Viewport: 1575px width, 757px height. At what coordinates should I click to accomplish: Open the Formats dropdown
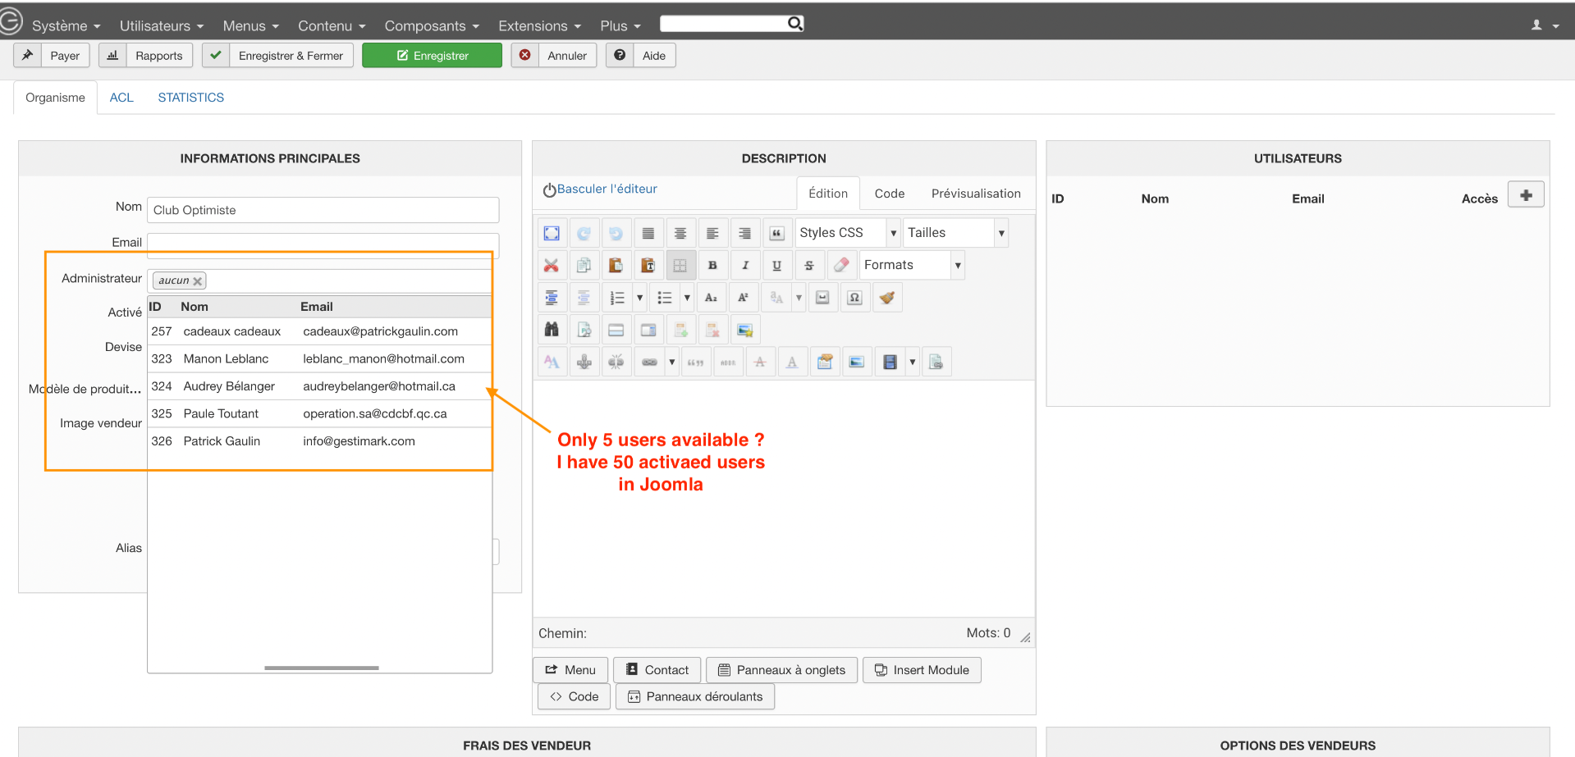pos(912,265)
